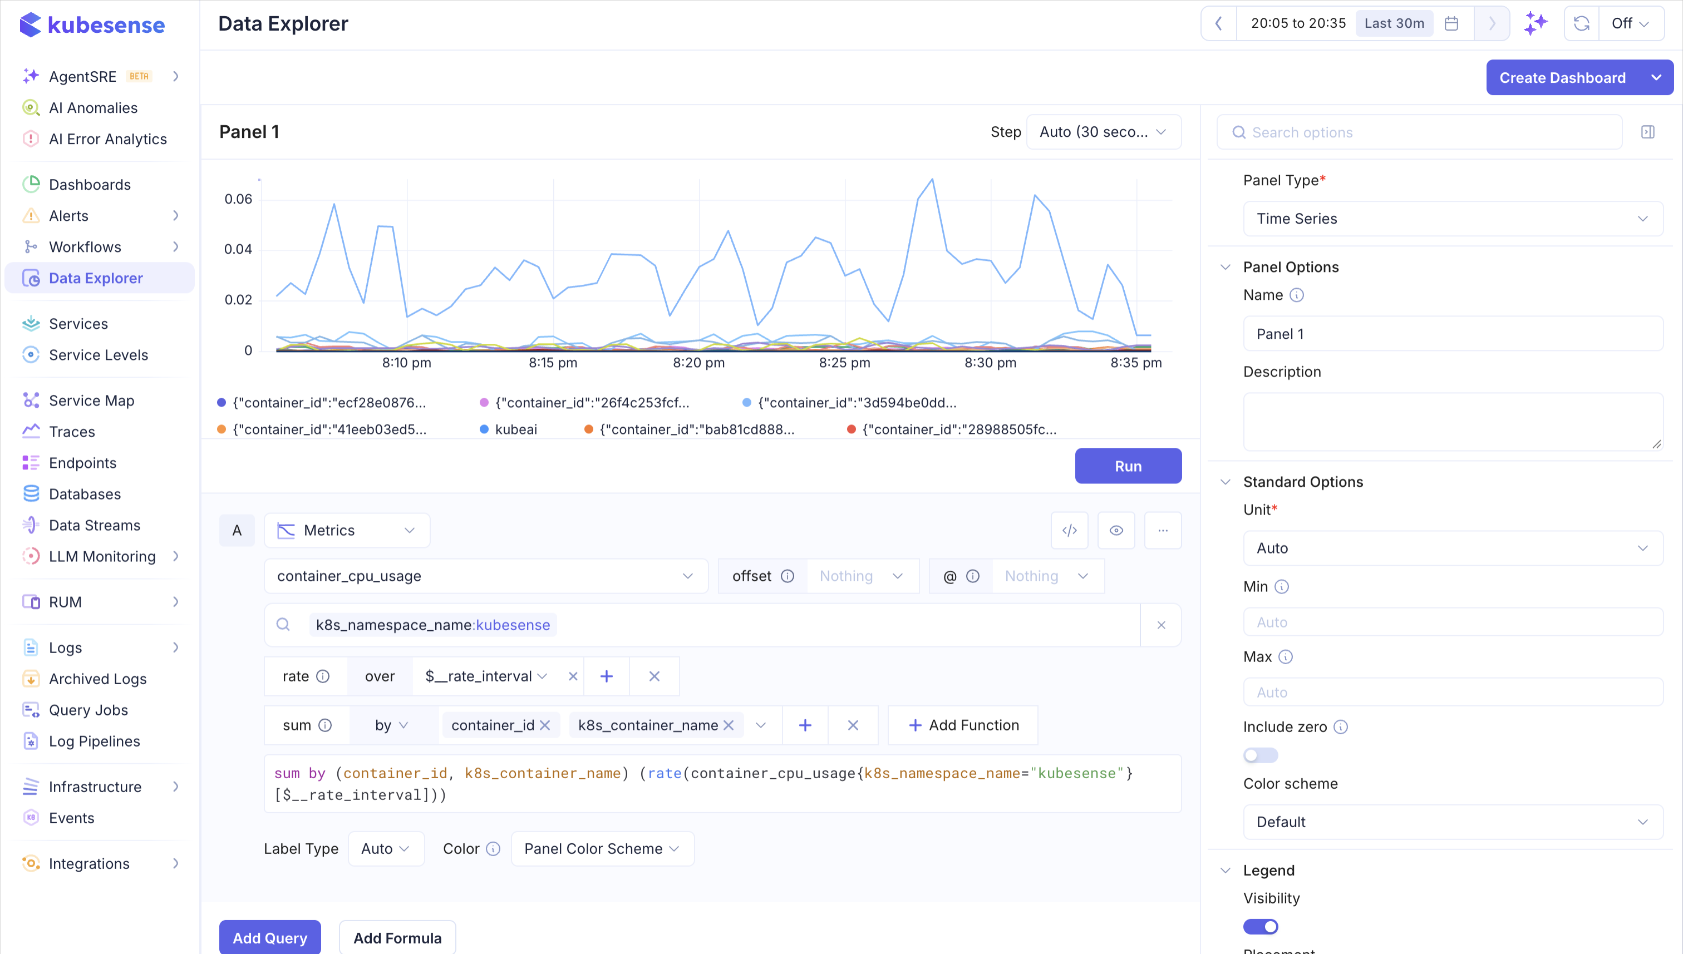The height and width of the screenshot is (954, 1683).
Task: Go to previous time range arrow
Action: (1218, 23)
